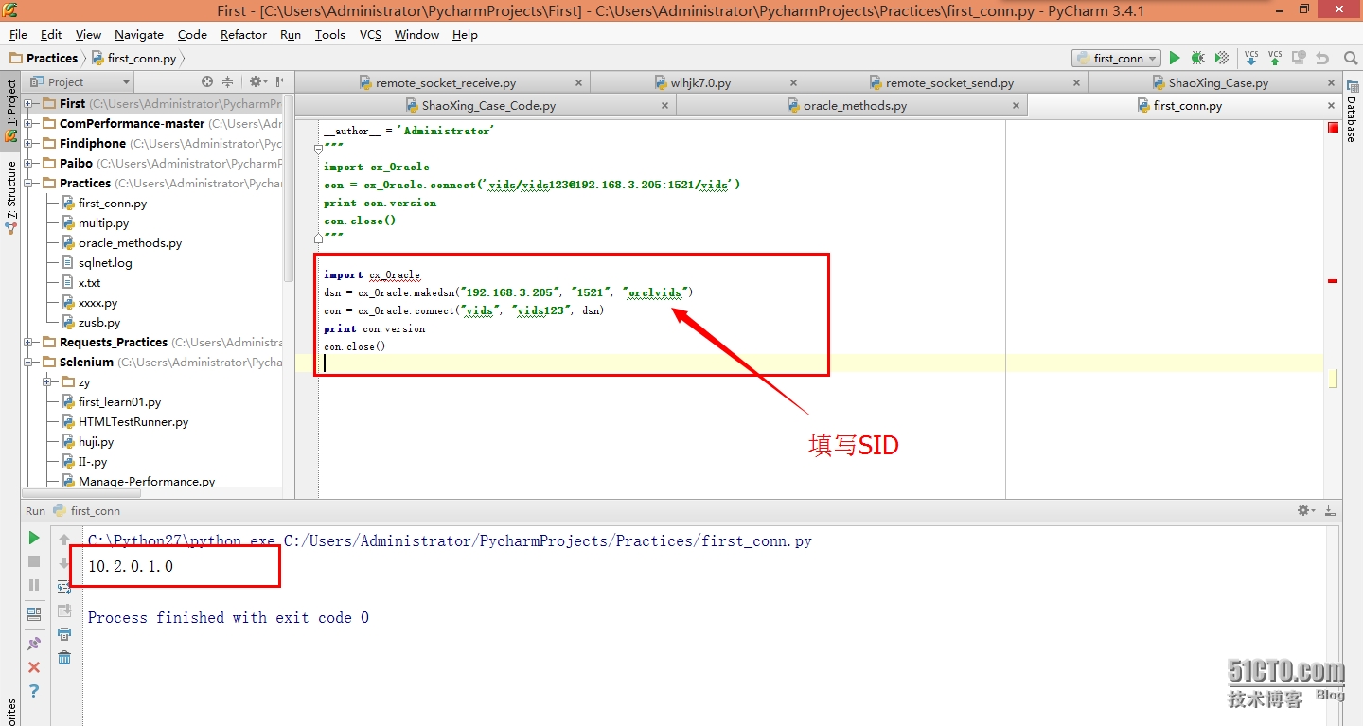1363x726 pixels.
Task: Click the Practices breadcrumb in the navigation bar
Action: coord(44,58)
